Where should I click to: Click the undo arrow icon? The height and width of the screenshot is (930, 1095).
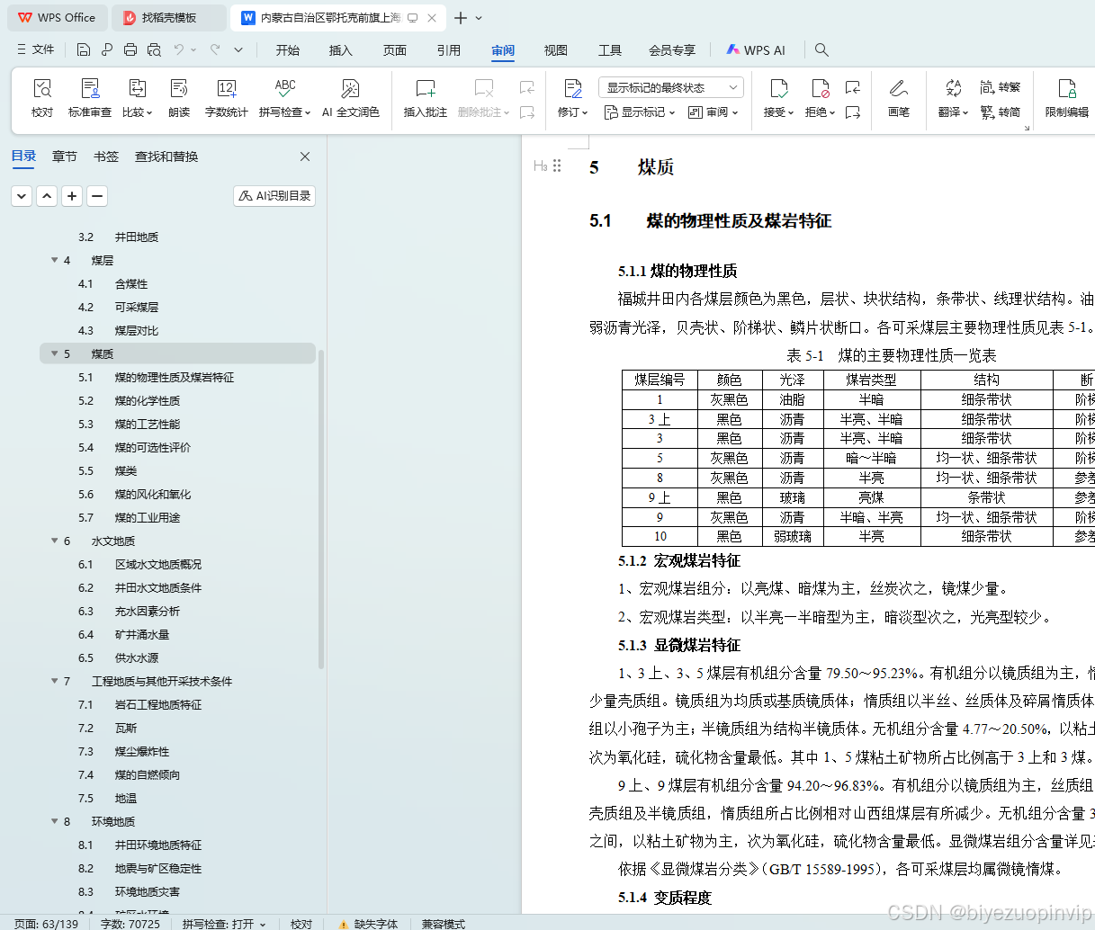point(179,49)
